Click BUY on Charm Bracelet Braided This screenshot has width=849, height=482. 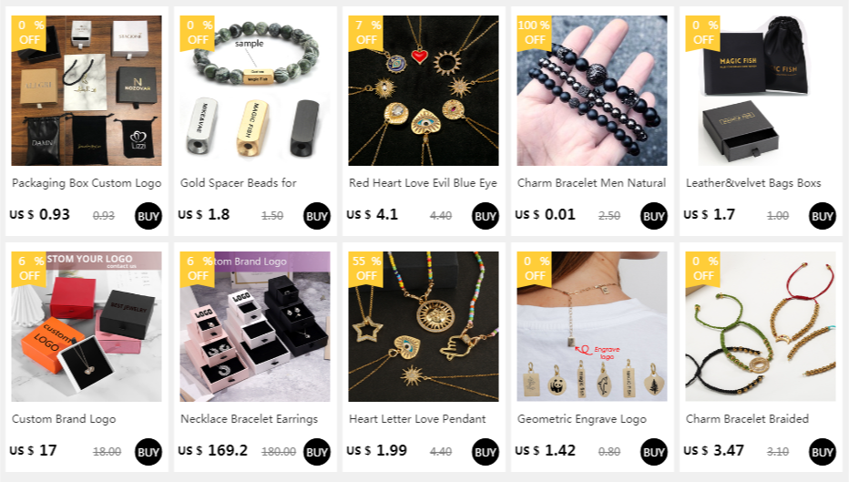click(822, 452)
